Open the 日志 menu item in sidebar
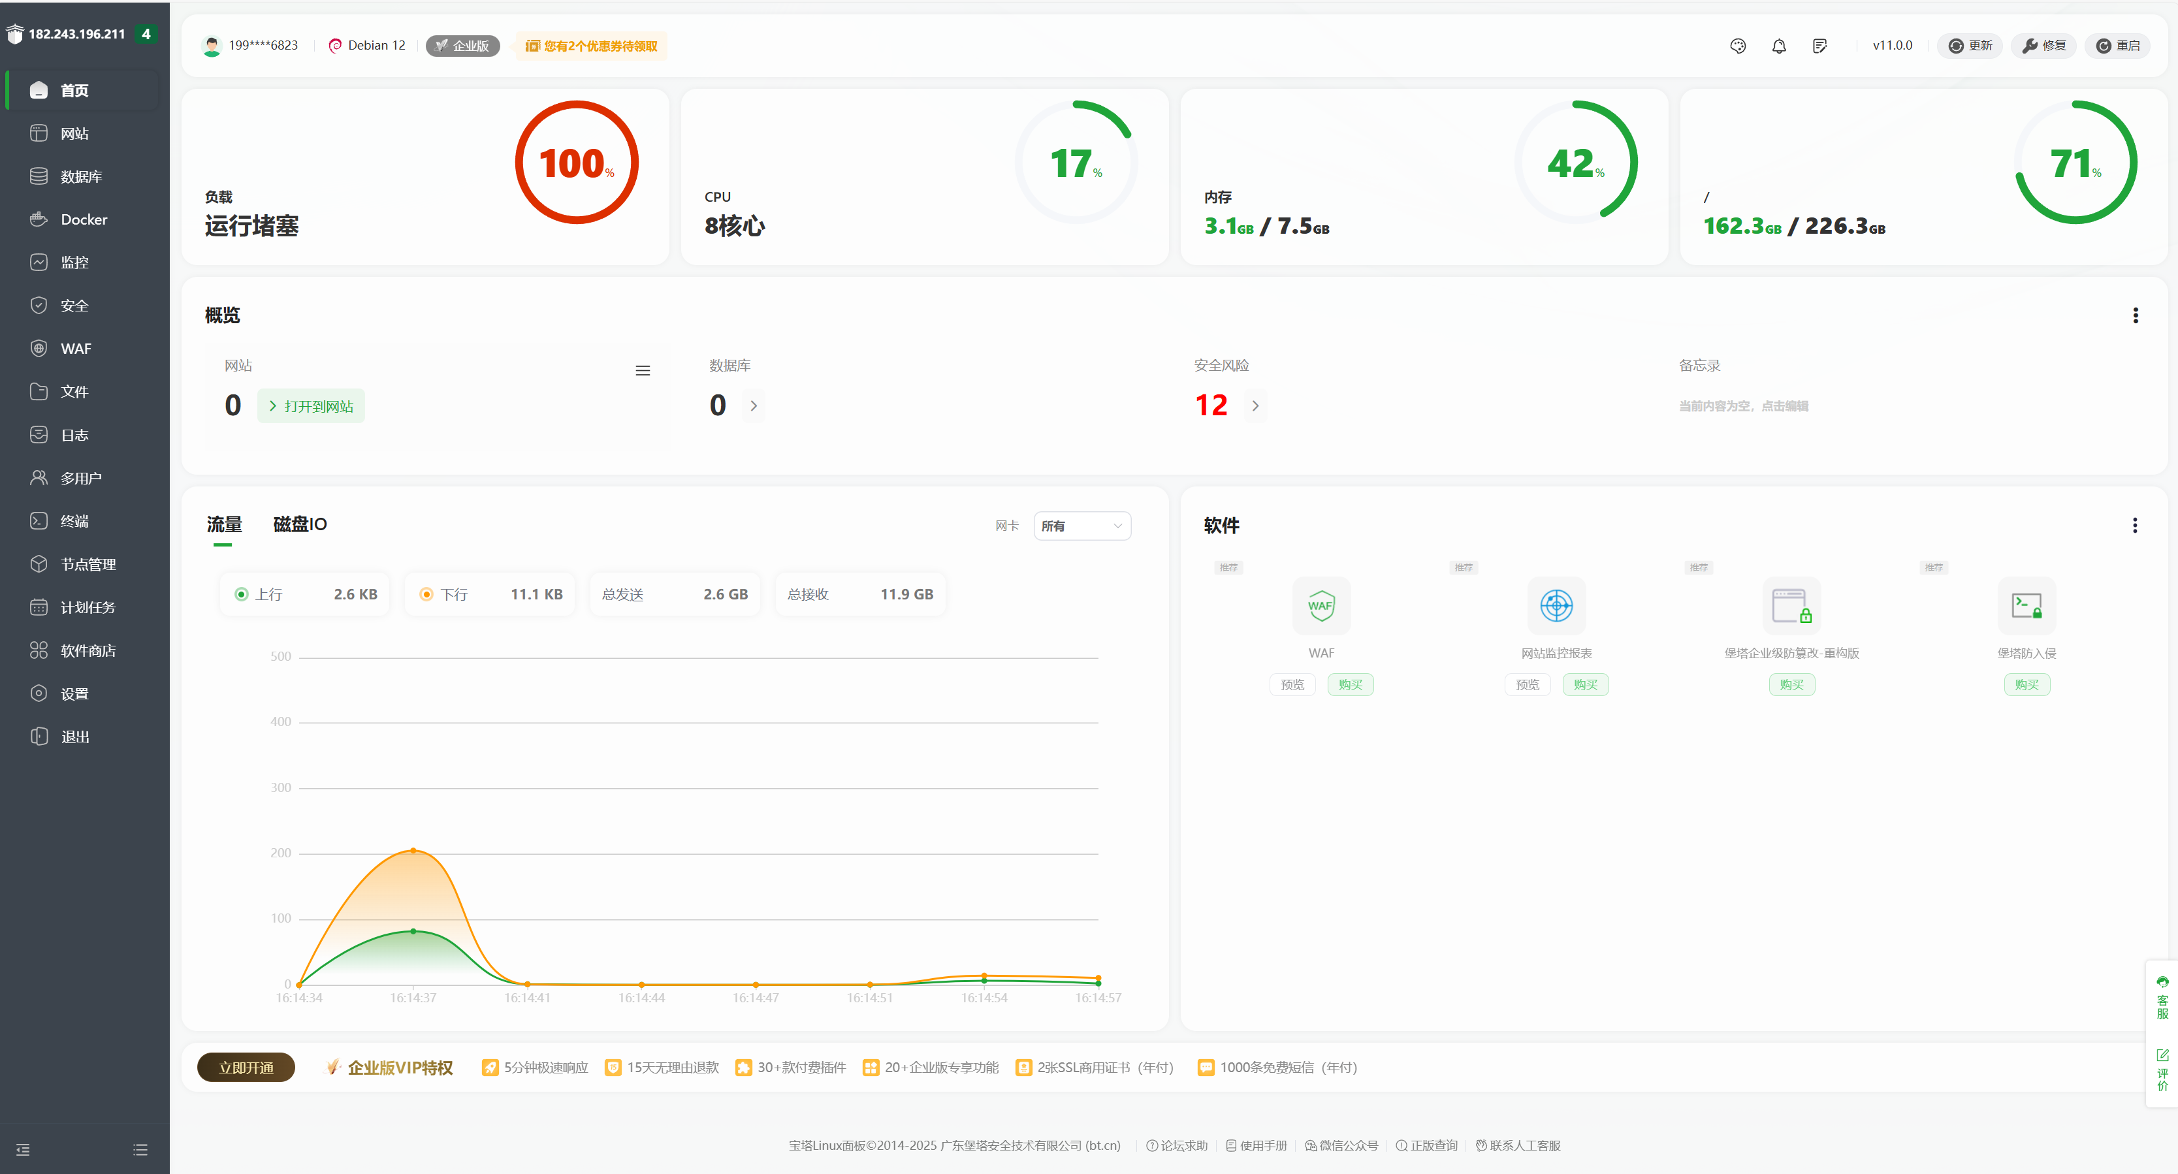 74,434
